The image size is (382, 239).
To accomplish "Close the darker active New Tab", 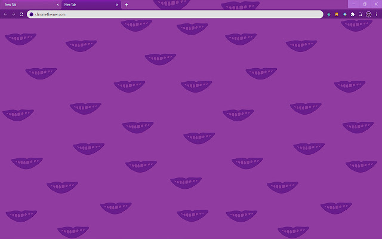I will (117, 5).
